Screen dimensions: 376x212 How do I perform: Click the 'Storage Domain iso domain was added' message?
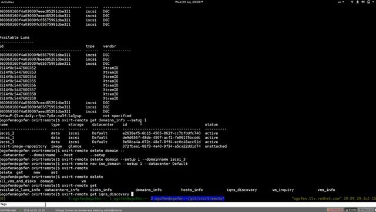[x=89, y=210]
